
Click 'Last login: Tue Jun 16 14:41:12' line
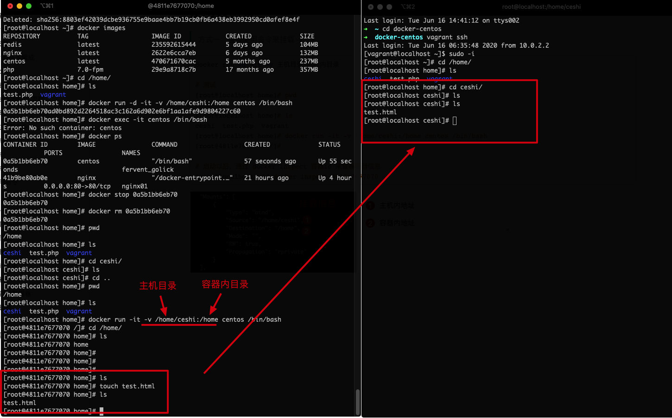click(442, 20)
